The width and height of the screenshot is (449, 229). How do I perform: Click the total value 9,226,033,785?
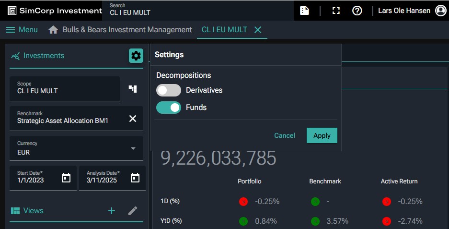point(218,158)
